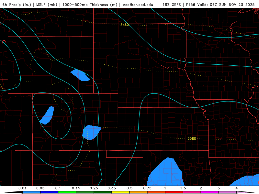
Task: Click the '6h Precip (in.)' title text
Action: coord(17,5)
